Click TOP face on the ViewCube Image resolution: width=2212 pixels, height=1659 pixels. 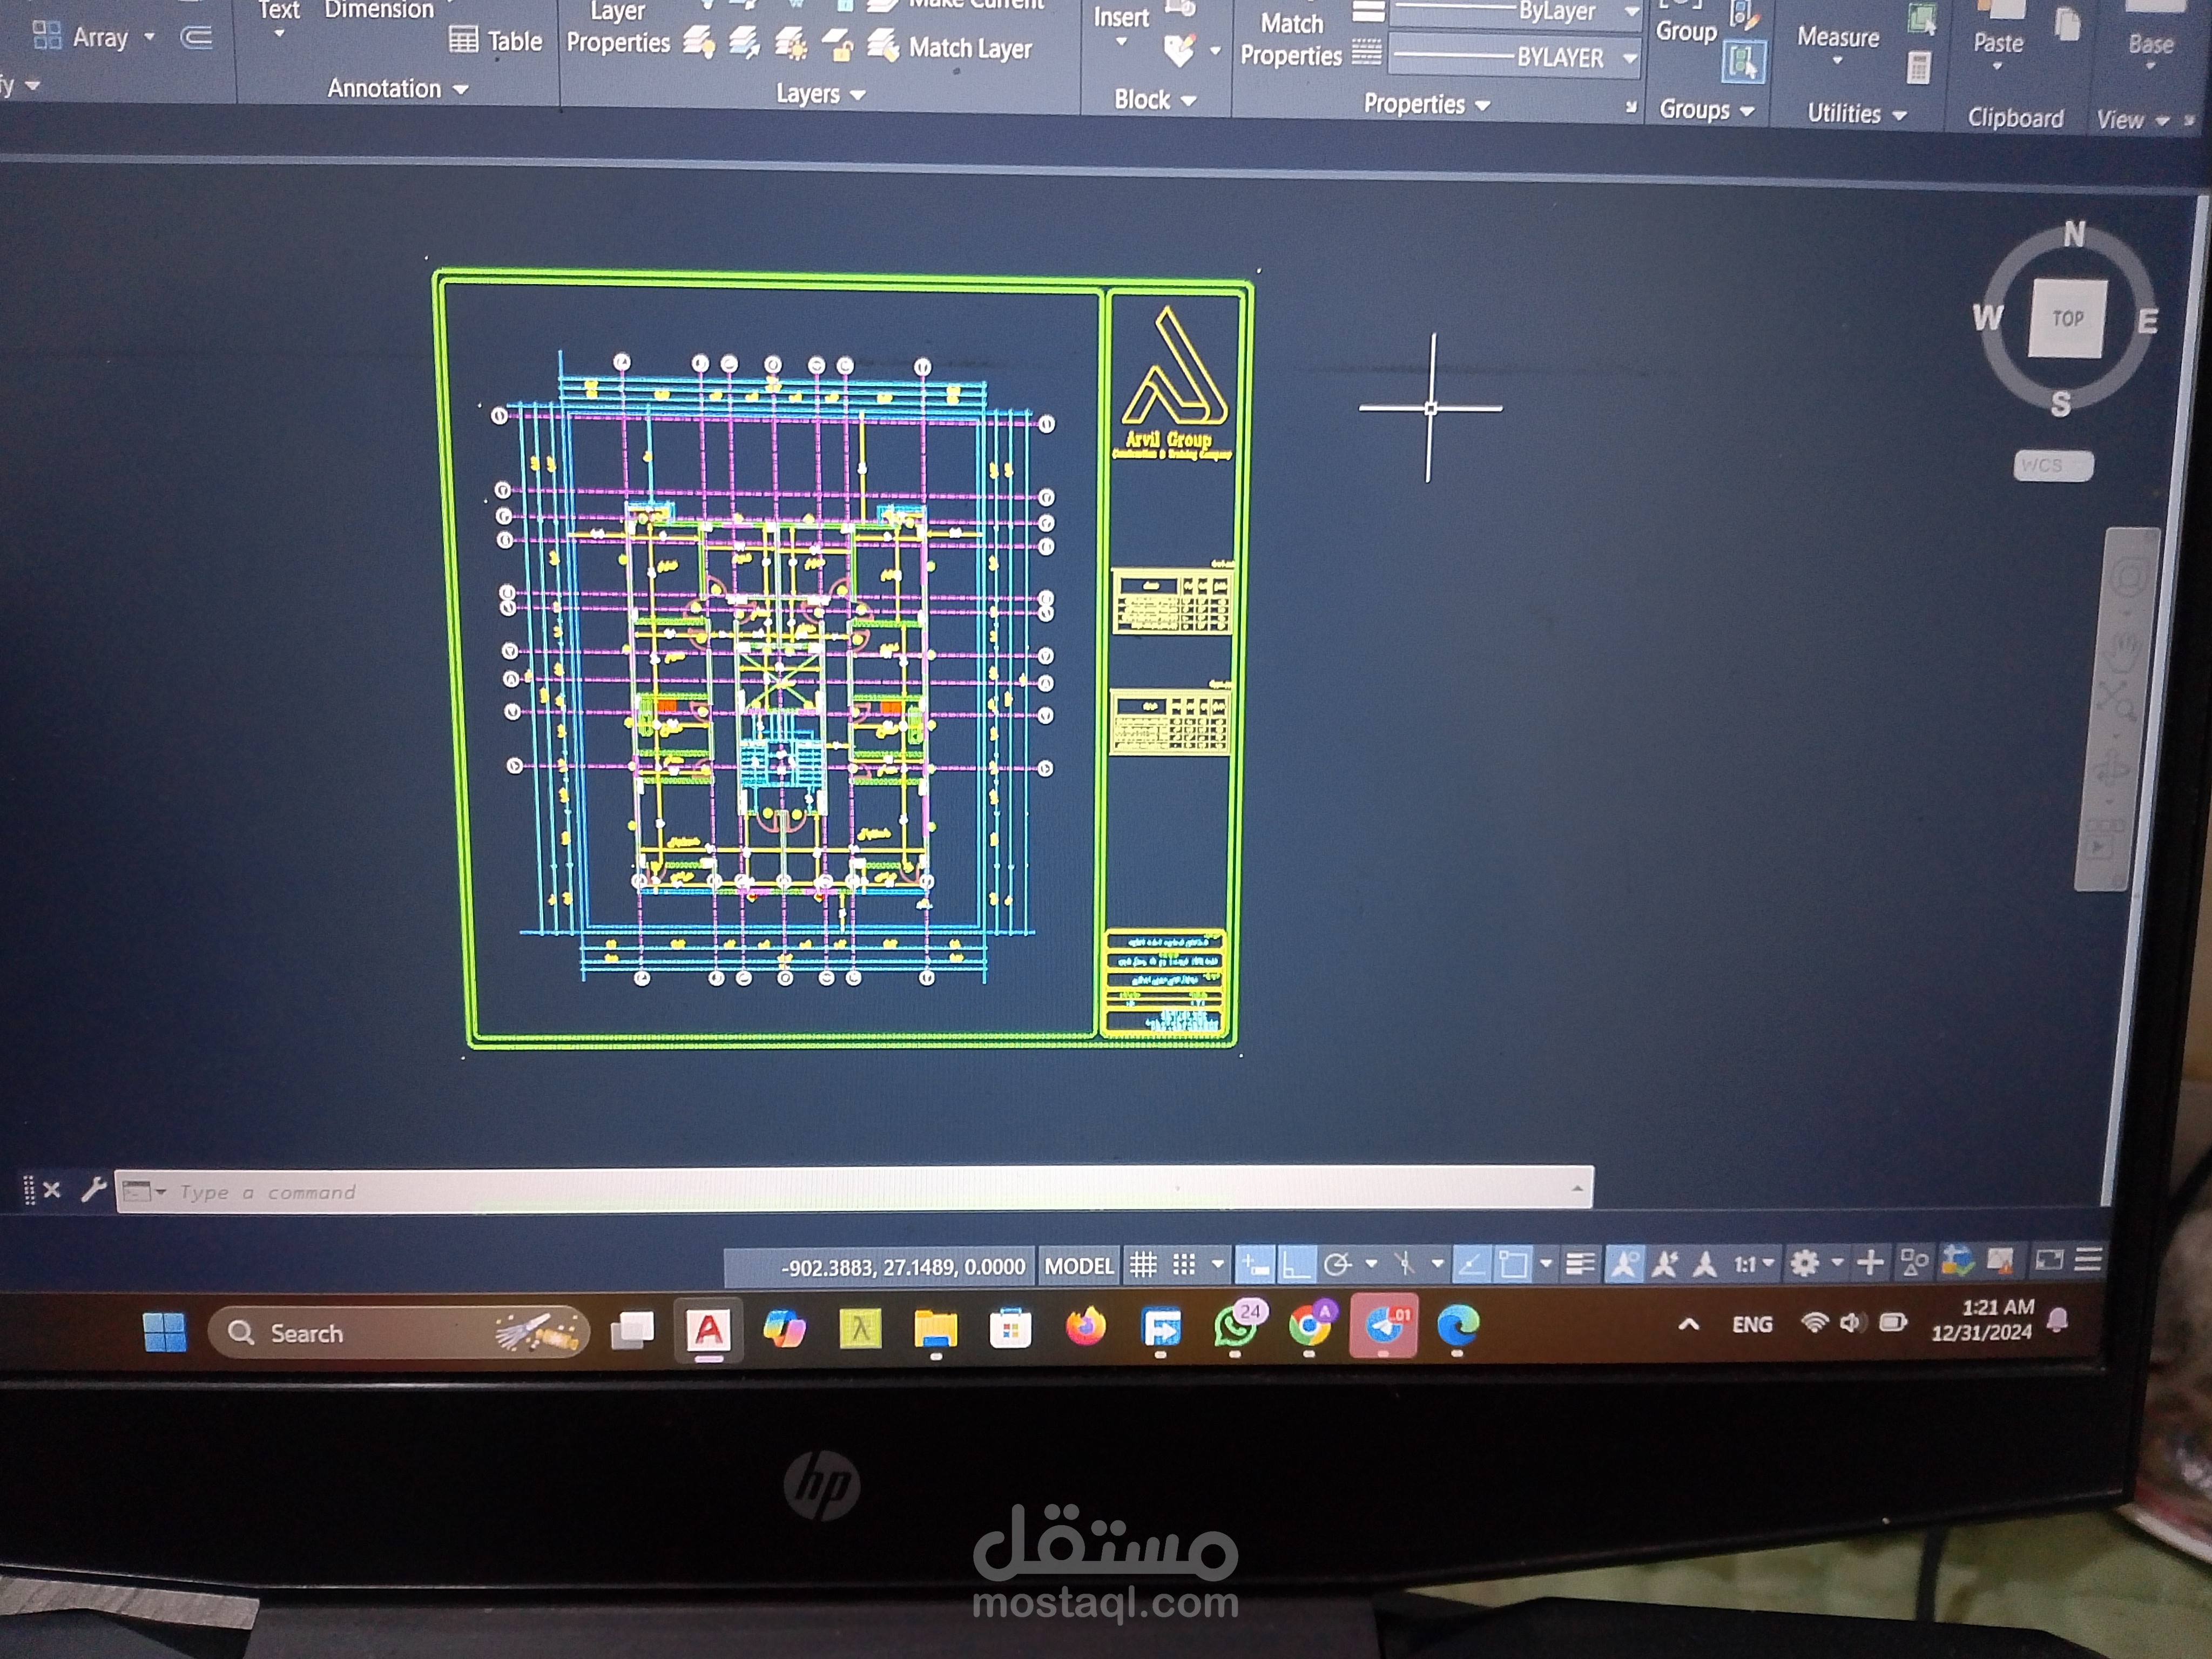[2067, 319]
